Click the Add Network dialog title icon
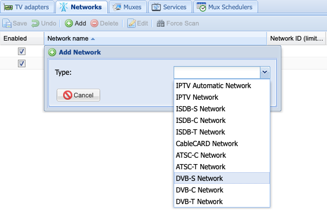The image size is (327, 218). tap(52, 52)
